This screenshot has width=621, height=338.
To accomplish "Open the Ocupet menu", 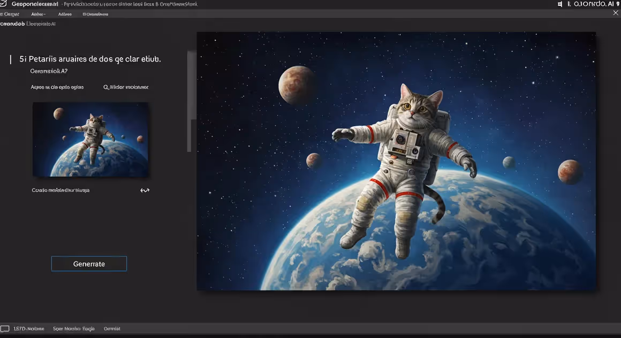I will 12,13.
